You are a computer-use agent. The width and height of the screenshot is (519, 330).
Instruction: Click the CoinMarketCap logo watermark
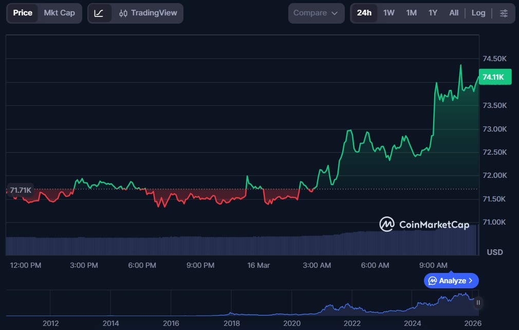click(x=424, y=224)
